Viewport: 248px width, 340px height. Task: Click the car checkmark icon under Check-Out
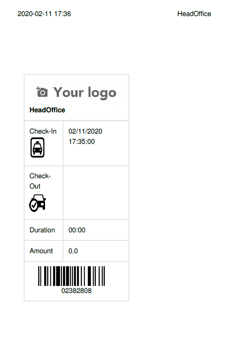coord(37,203)
